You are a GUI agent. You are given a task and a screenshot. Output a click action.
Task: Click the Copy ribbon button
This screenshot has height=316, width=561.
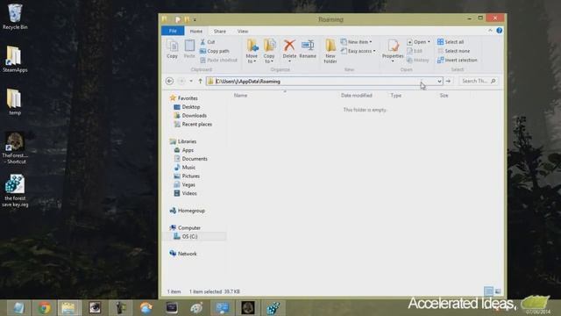click(172, 49)
